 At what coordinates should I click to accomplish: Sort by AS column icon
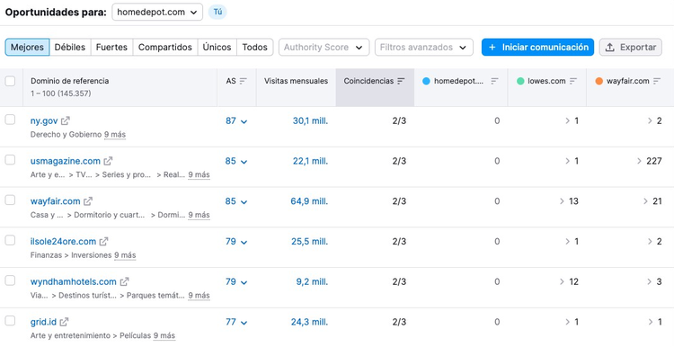pos(244,81)
